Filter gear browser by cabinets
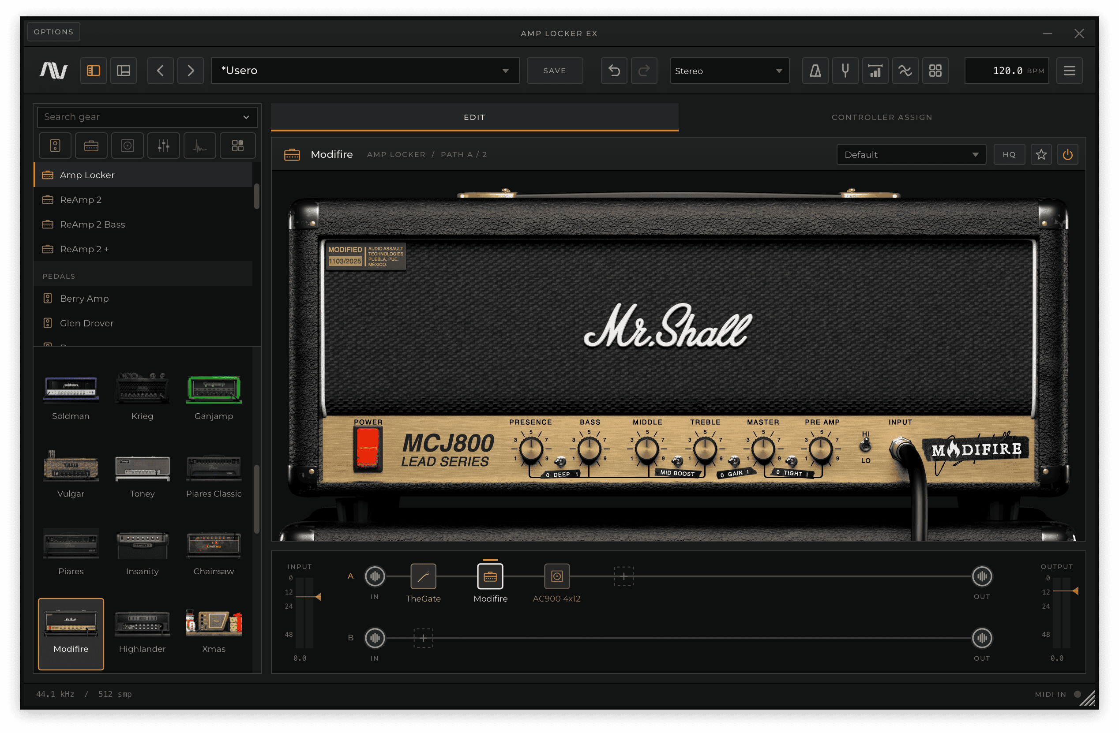The width and height of the screenshot is (1119, 733). click(128, 146)
